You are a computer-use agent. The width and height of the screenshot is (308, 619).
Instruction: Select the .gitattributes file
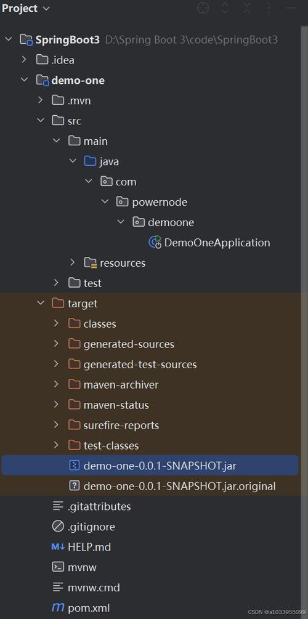(99, 506)
